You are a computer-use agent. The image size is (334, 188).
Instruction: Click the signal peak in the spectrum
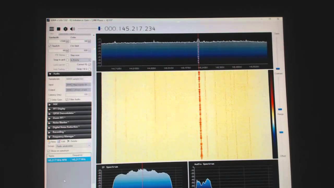(x=198, y=40)
